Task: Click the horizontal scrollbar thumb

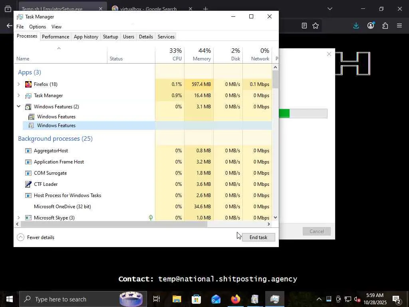Action: 114,224
